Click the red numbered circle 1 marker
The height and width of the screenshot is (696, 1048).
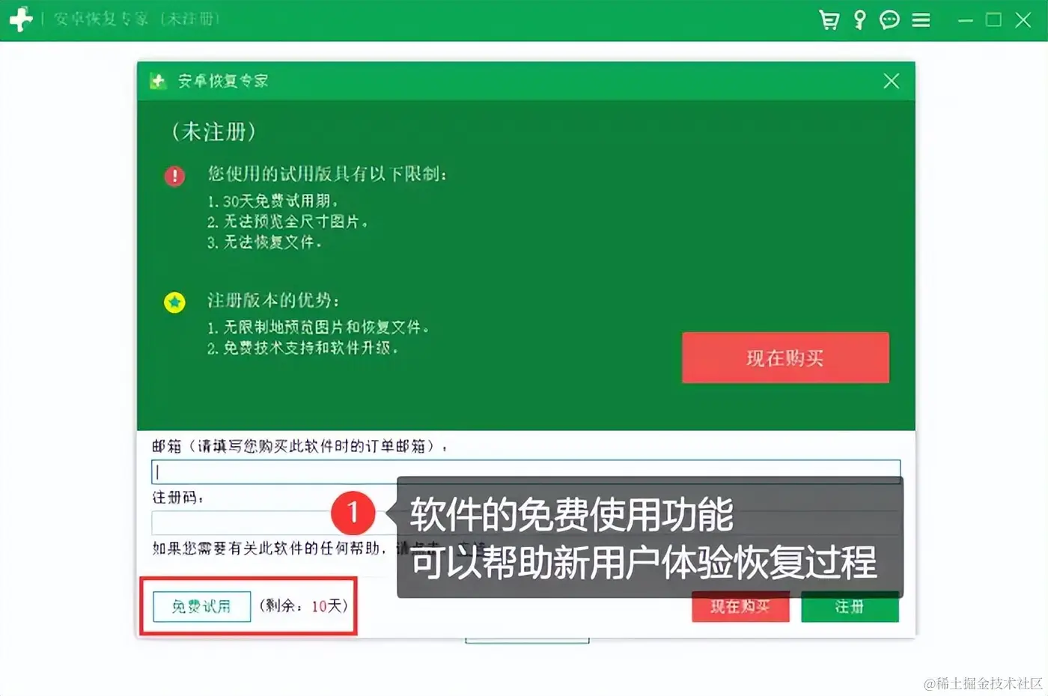click(353, 513)
